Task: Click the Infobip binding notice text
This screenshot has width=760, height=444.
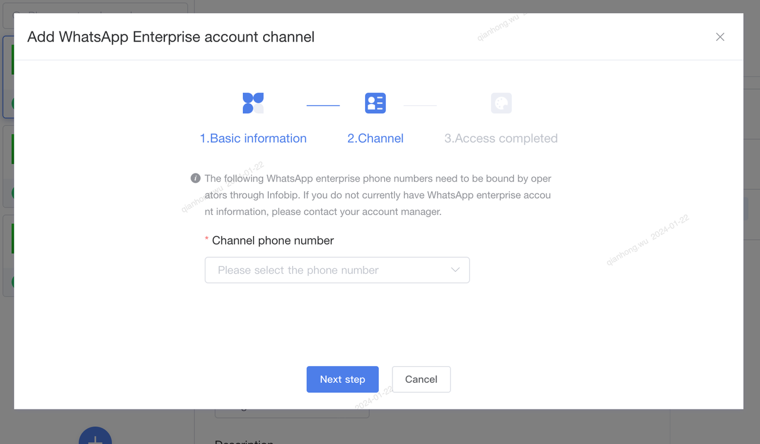Action: (378, 195)
